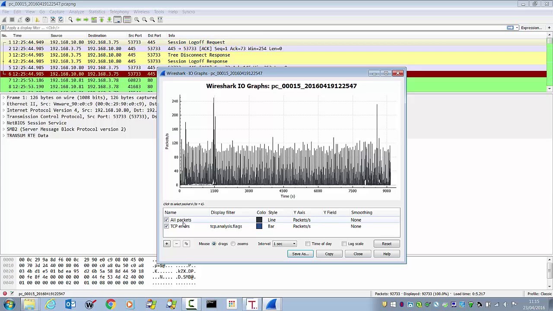Open expert information in status bar
The width and height of the screenshot is (553, 311).
tap(5, 294)
